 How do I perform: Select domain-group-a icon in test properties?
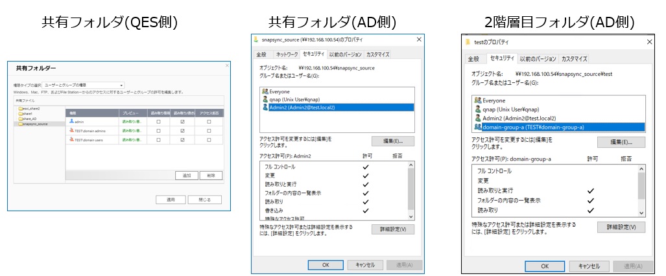[x=478, y=127]
